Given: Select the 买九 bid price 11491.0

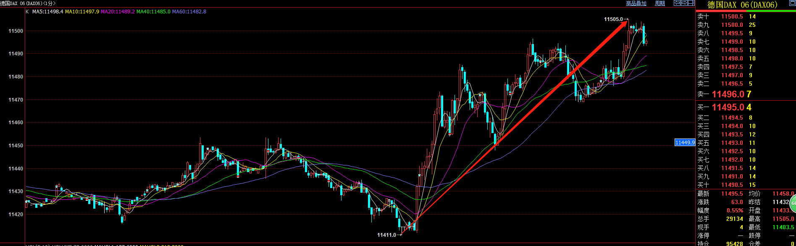Looking at the screenshot, I should click(x=732, y=177).
